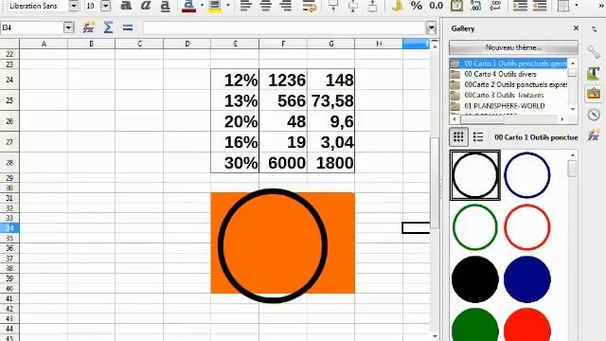Screen dimensions: 606x341
Task: Close the Gallery panel
Action: click(576, 28)
